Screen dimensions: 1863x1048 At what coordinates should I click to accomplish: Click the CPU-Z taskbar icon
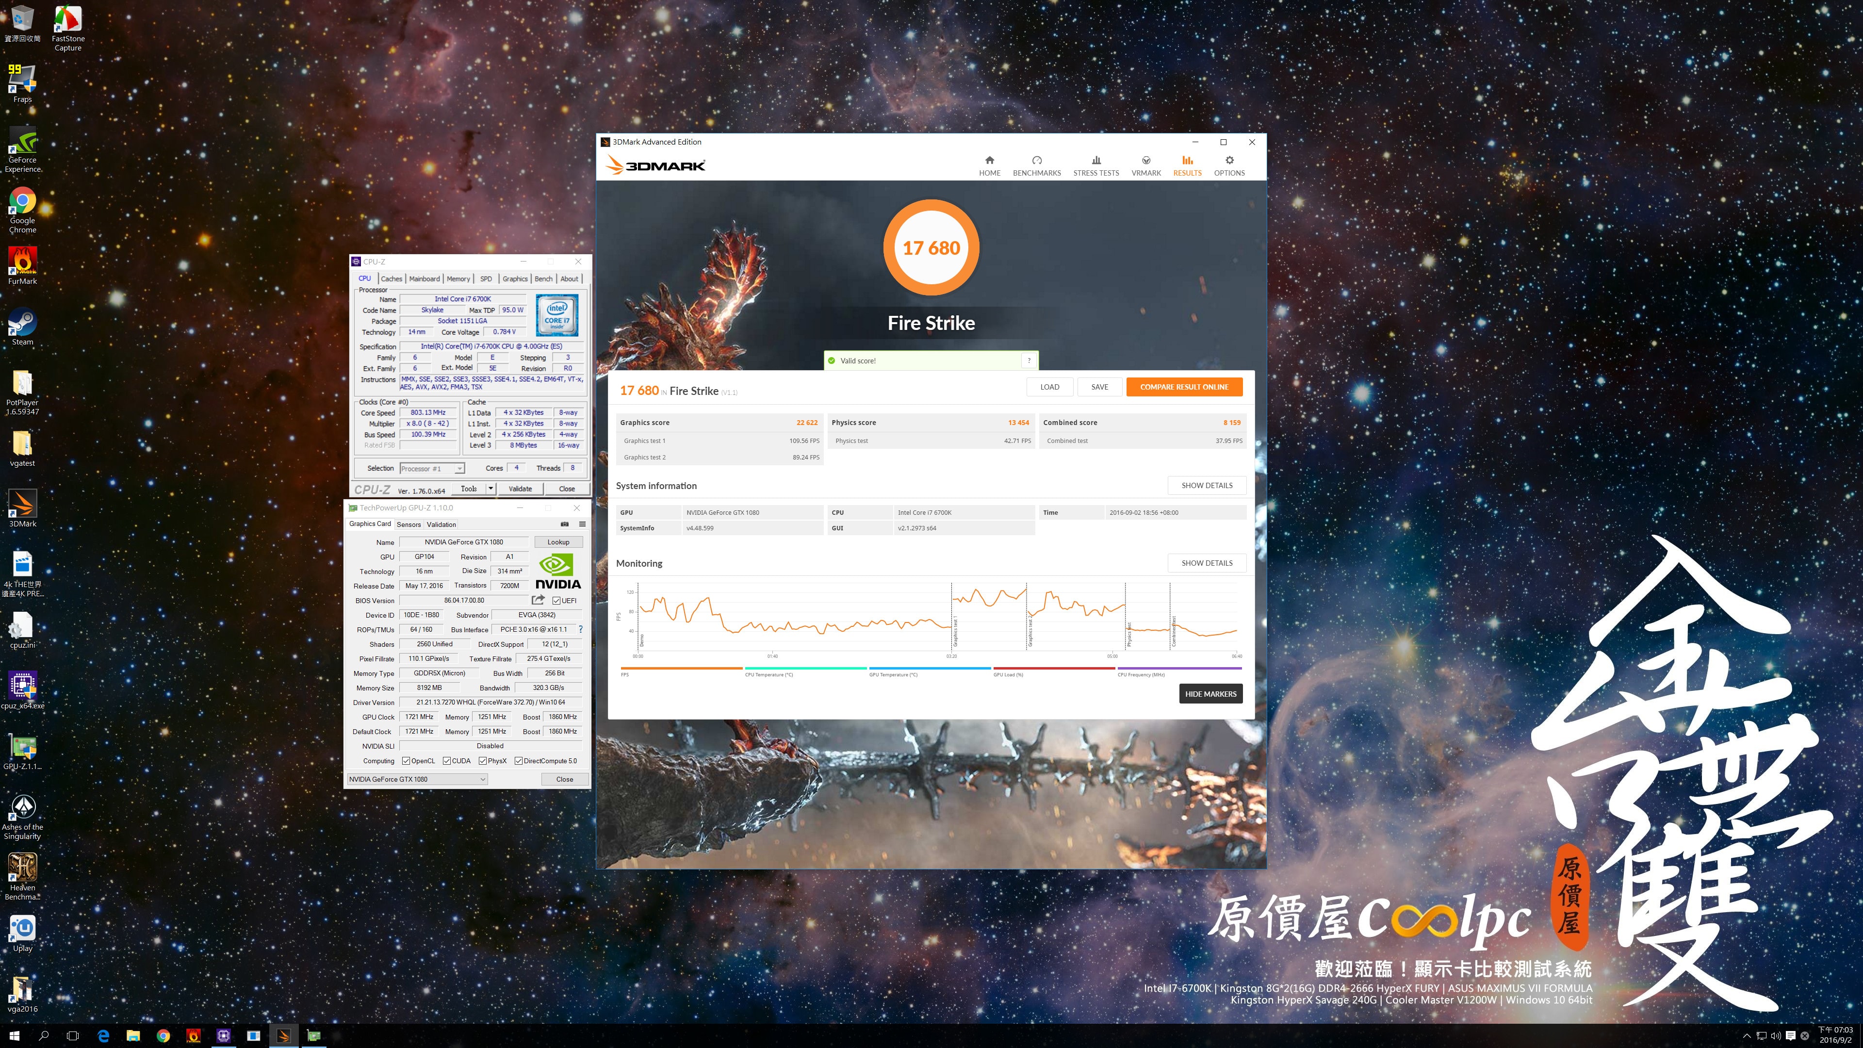click(224, 1036)
